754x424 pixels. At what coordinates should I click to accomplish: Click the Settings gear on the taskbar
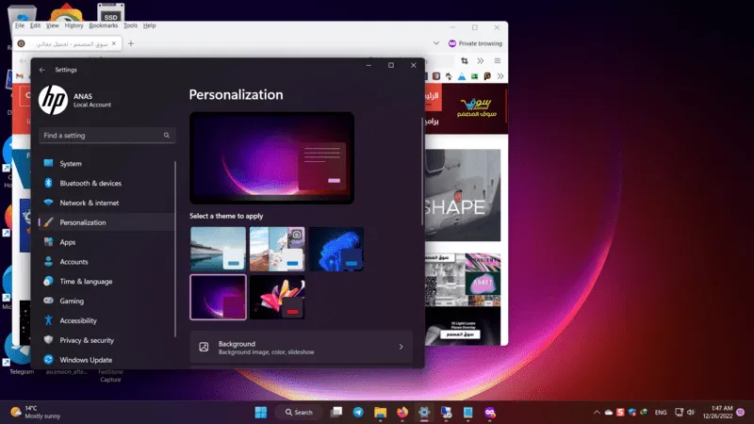424,413
